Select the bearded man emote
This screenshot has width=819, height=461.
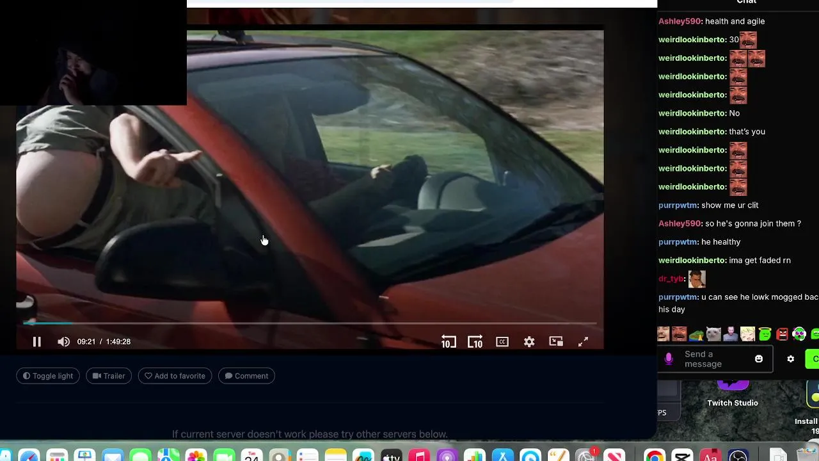730,334
